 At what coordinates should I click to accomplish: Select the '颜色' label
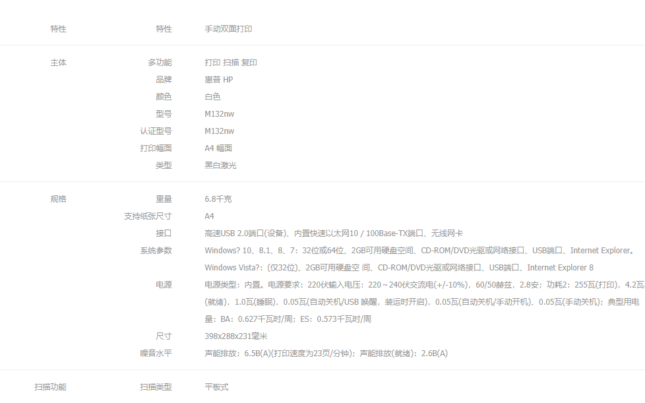[x=164, y=97]
